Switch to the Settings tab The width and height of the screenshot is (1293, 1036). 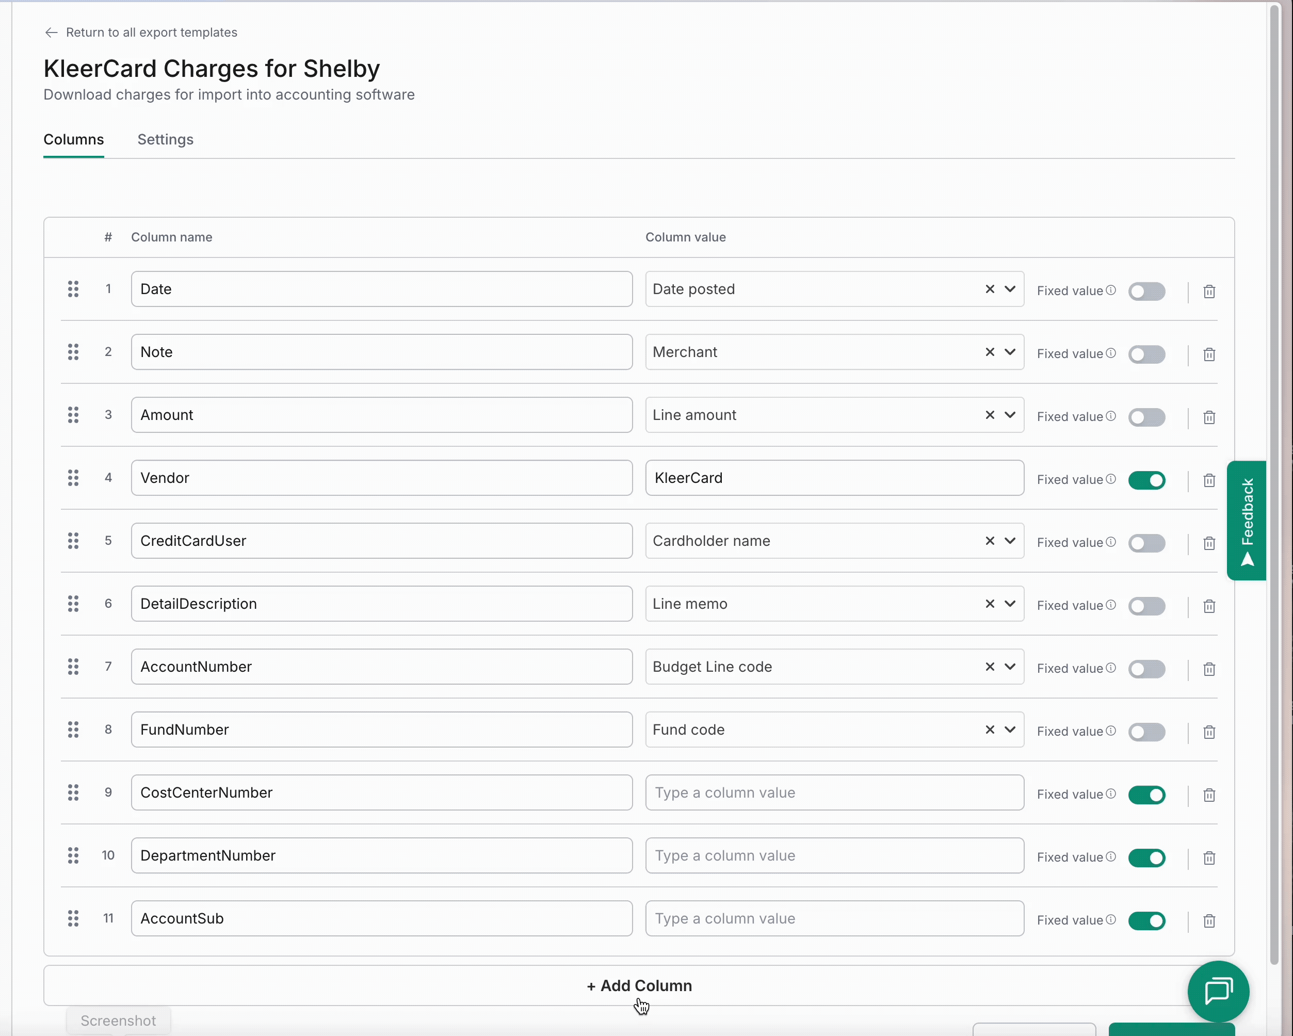click(x=165, y=139)
